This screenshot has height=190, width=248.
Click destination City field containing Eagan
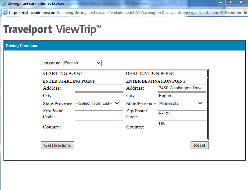click(182, 96)
